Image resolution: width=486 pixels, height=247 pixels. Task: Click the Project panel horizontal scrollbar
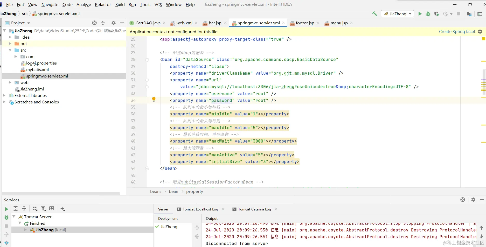61,193
